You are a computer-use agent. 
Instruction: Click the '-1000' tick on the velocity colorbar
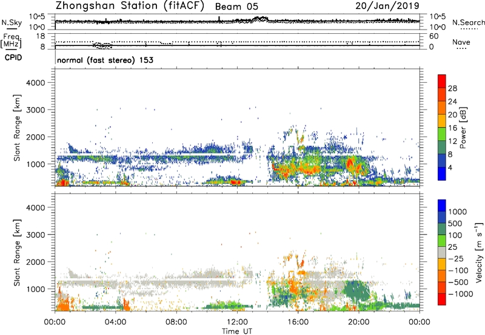461,294
